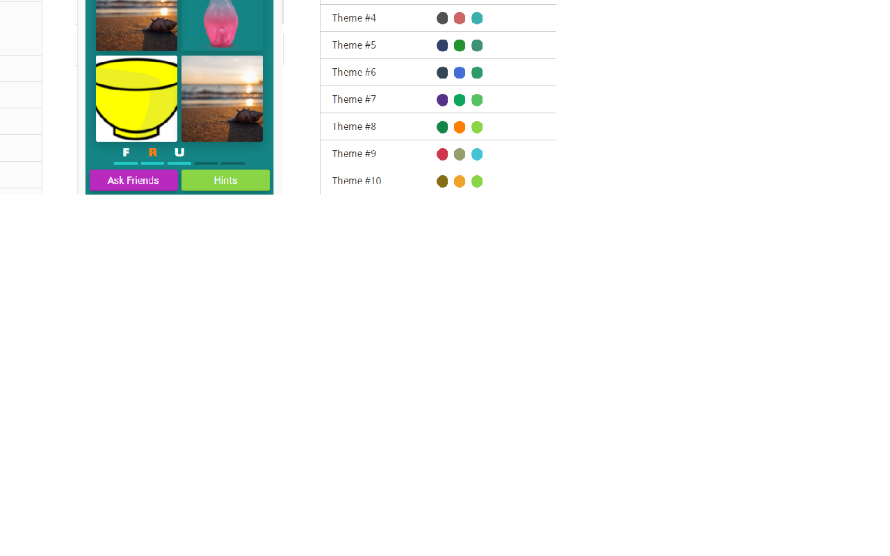
Task: Click the letter U slot
Action: (179, 154)
